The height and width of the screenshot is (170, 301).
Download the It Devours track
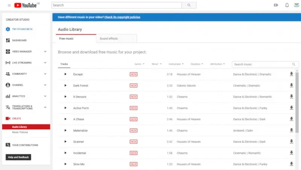[291, 97]
